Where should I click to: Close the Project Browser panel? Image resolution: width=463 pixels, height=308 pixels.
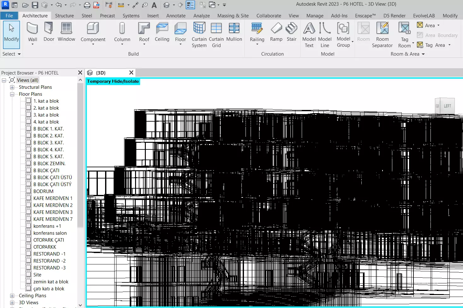pyautogui.click(x=80, y=73)
